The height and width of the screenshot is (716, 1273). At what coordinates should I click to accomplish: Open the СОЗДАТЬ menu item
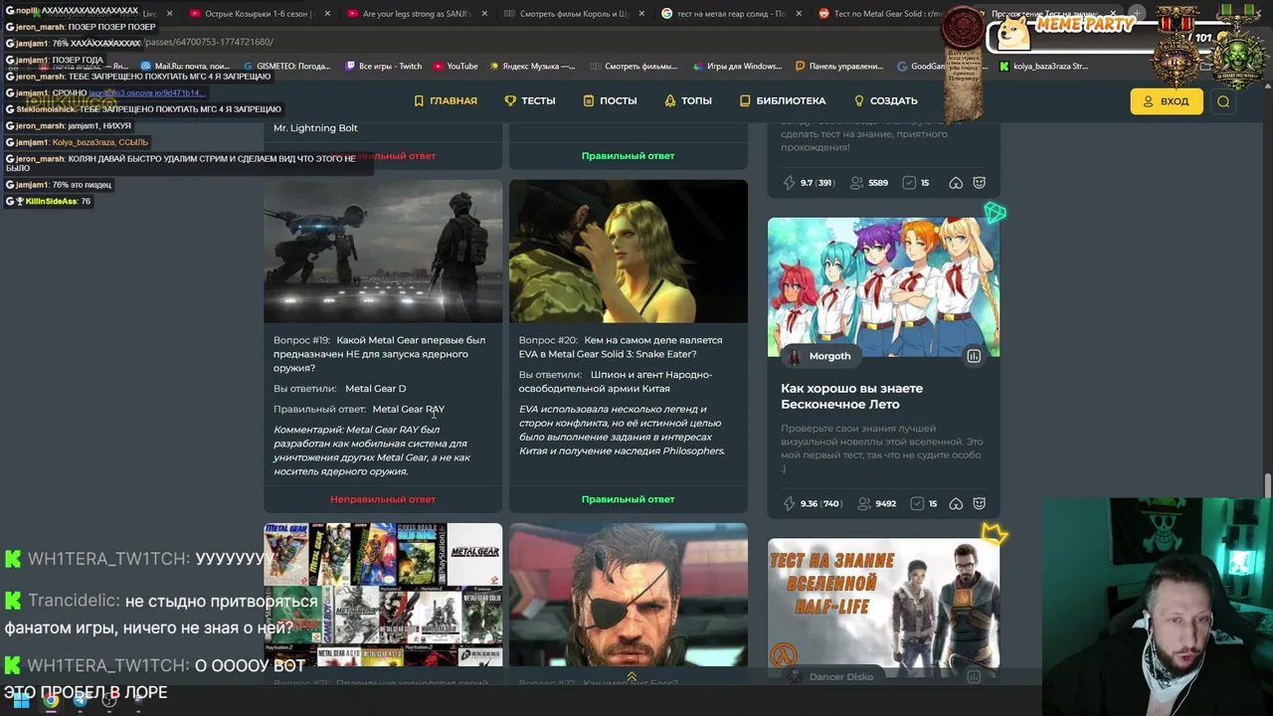pos(885,100)
